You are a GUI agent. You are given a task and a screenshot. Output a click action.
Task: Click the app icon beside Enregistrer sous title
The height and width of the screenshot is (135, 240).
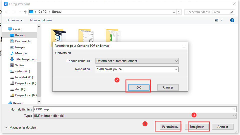pyautogui.click(x=6, y=4)
